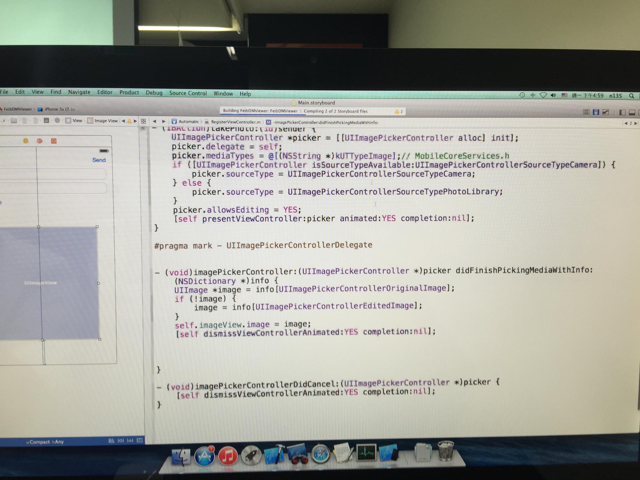
Task: Select the assistant editor mode icon
Action: click(596, 112)
